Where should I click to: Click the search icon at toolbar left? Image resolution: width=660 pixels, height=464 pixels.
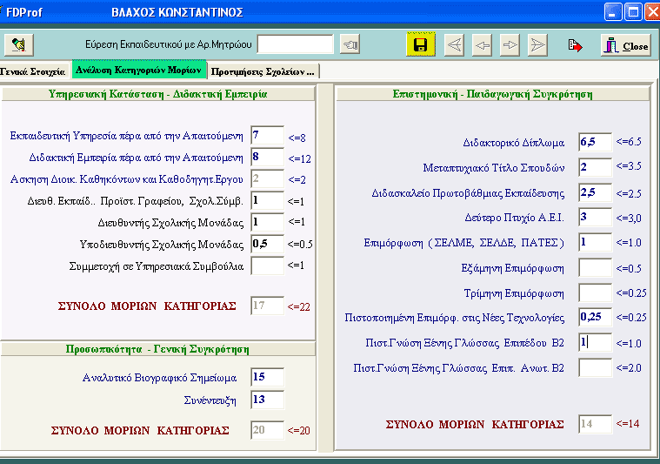(18, 44)
